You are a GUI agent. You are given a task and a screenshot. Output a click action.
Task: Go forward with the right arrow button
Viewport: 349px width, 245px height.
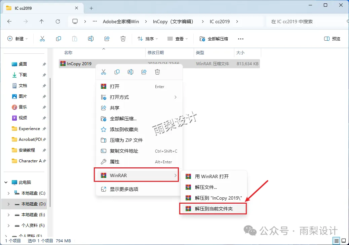tap(26, 22)
